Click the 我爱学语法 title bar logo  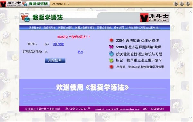[35, 4]
